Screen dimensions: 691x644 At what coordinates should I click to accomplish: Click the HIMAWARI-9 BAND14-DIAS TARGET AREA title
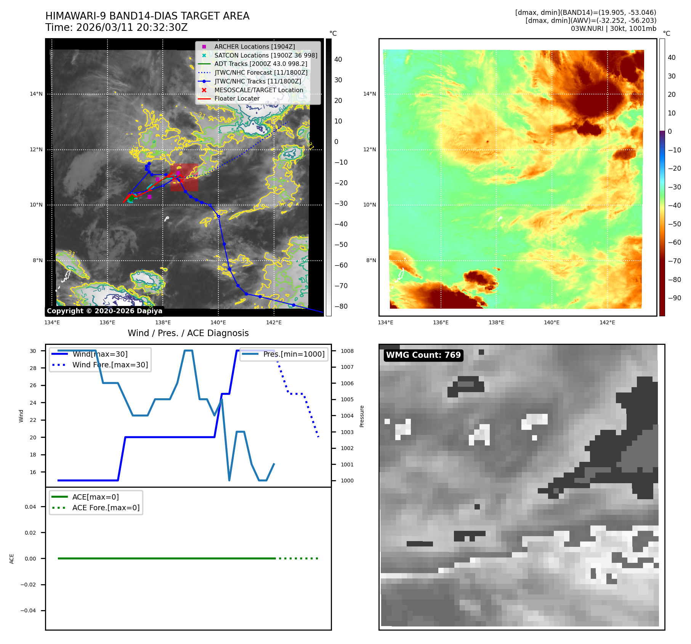(x=147, y=16)
